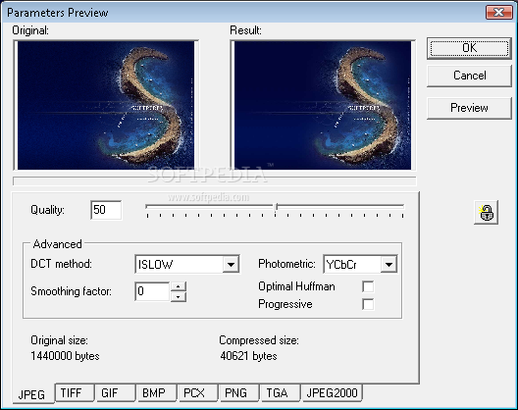The height and width of the screenshot is (410, 518).
Task: Click the Original image preview thumbnail
Action: click(106, 105)
